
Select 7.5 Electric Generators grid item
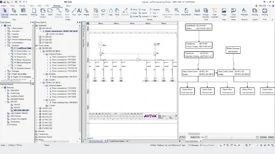[22, 60]
